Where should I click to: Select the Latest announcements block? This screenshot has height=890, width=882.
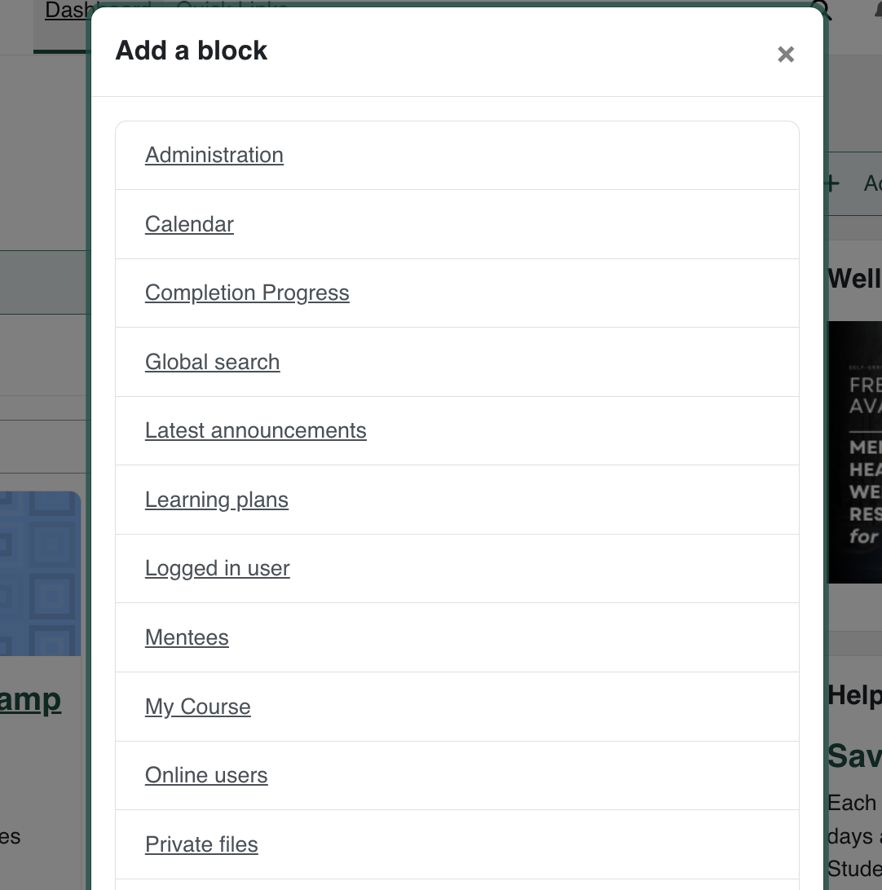point(255,430)
